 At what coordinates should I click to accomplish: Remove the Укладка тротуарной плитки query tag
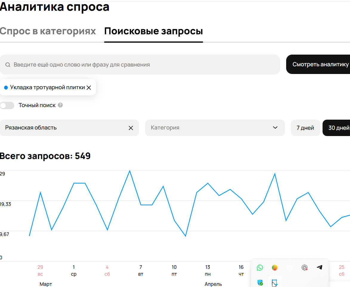pos(89,88)
